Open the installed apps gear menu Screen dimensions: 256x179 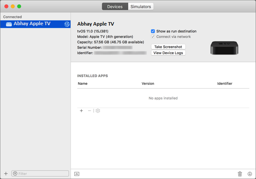98,111
